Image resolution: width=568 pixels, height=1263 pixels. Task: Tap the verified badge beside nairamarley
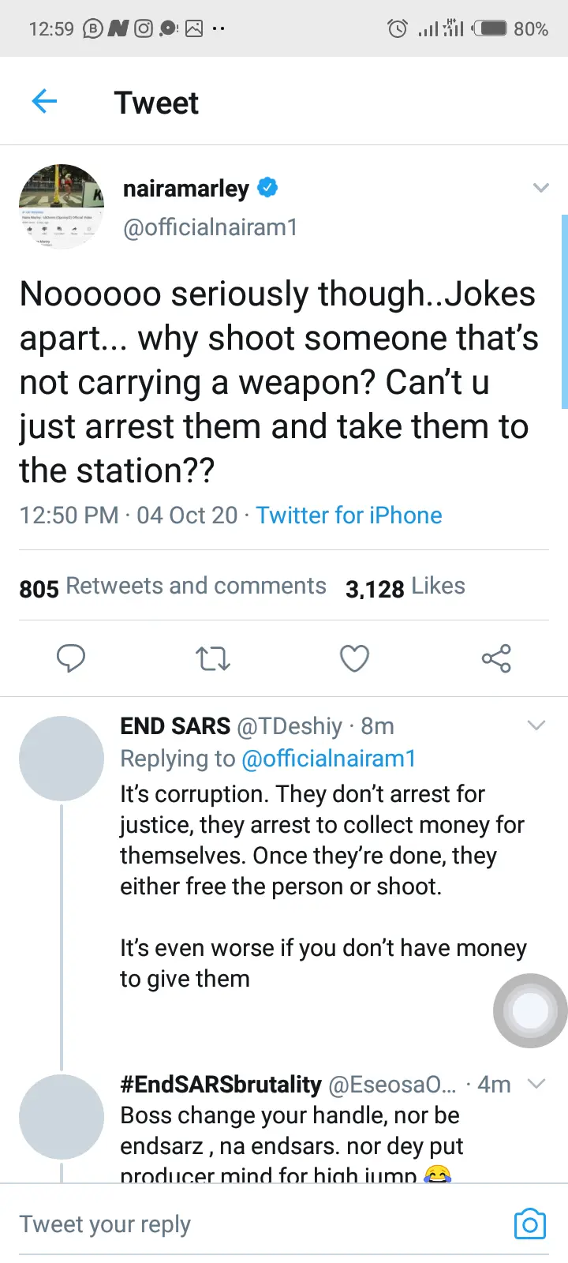coord(267,188)
